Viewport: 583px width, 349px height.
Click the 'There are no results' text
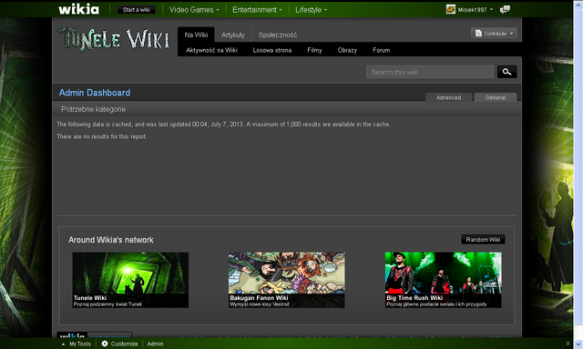tap(102, 136)
